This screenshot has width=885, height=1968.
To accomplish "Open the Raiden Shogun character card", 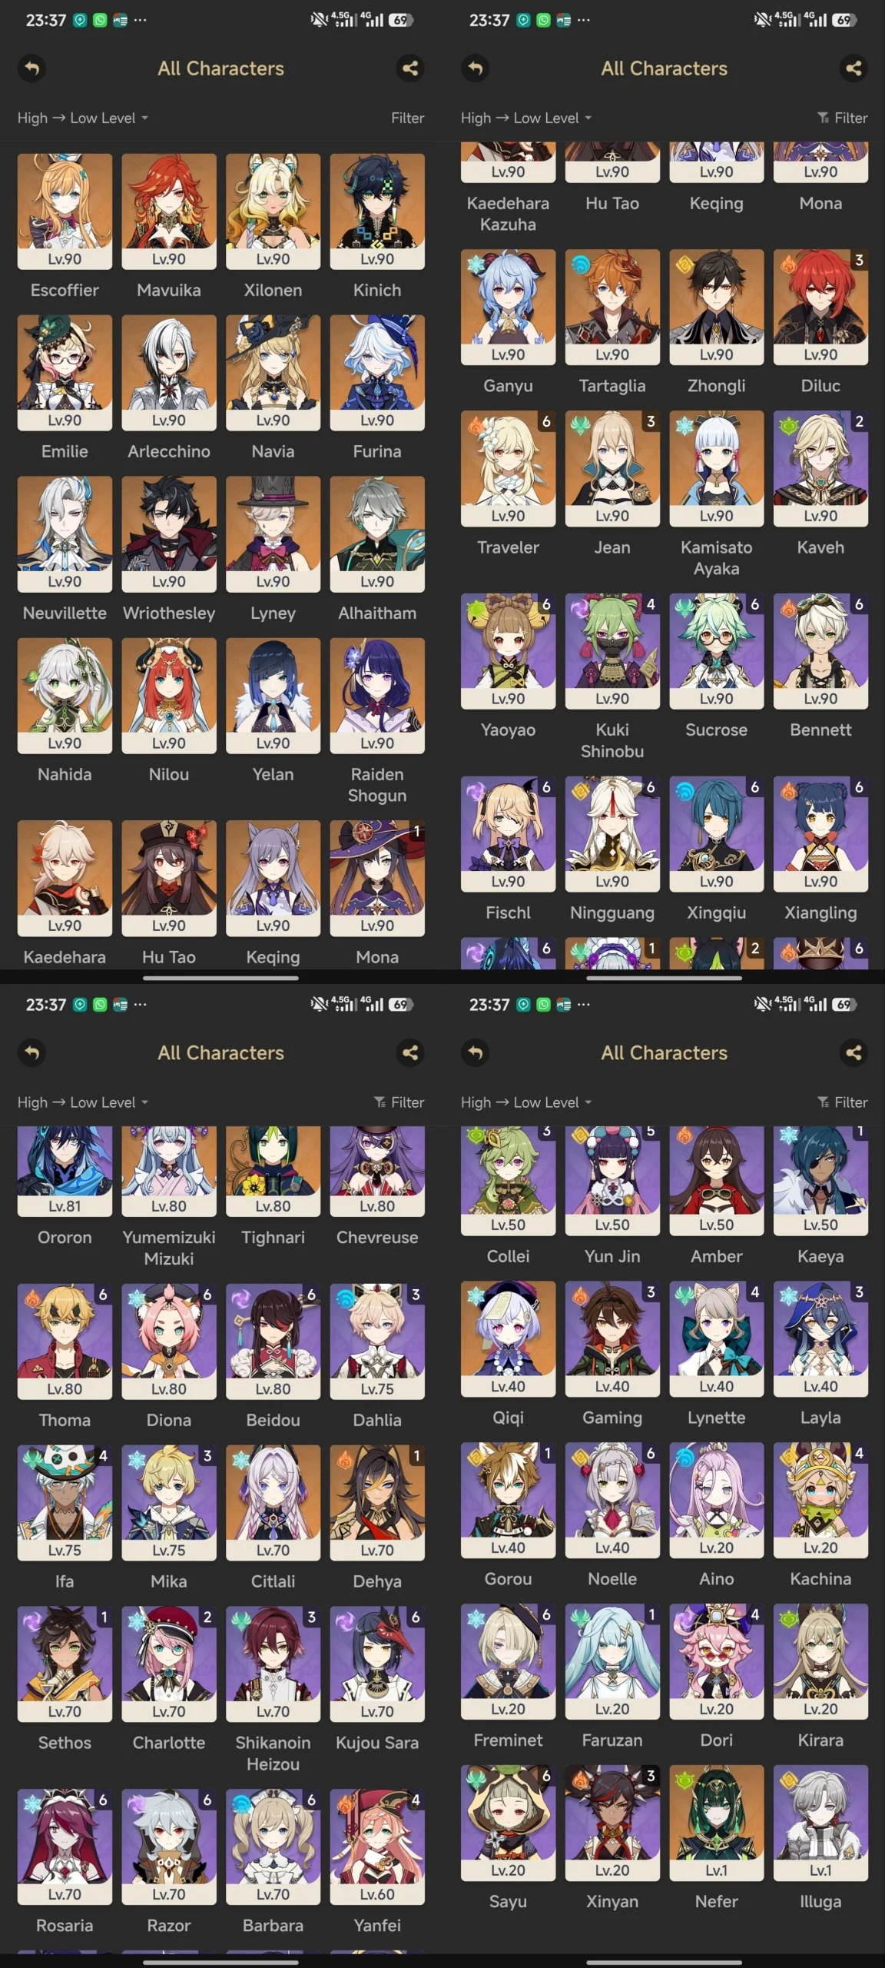I will pyautogui.click(x=377, y=696).
